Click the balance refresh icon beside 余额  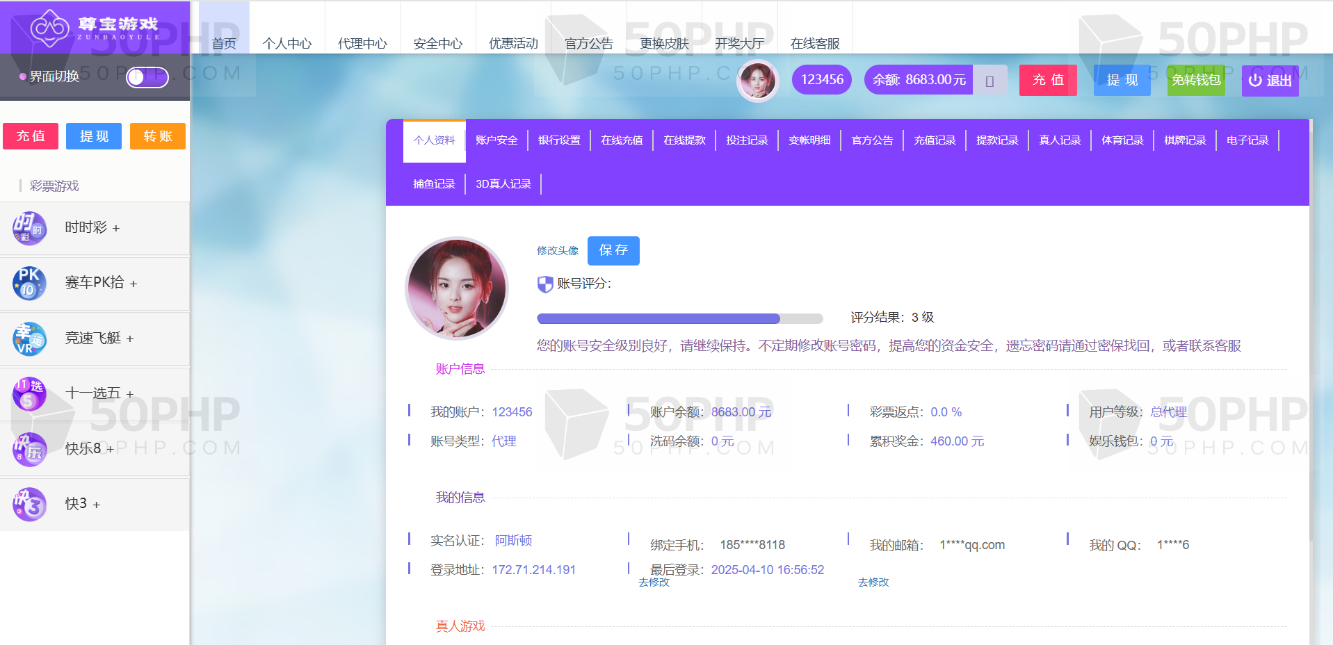(x=989, y=81)
